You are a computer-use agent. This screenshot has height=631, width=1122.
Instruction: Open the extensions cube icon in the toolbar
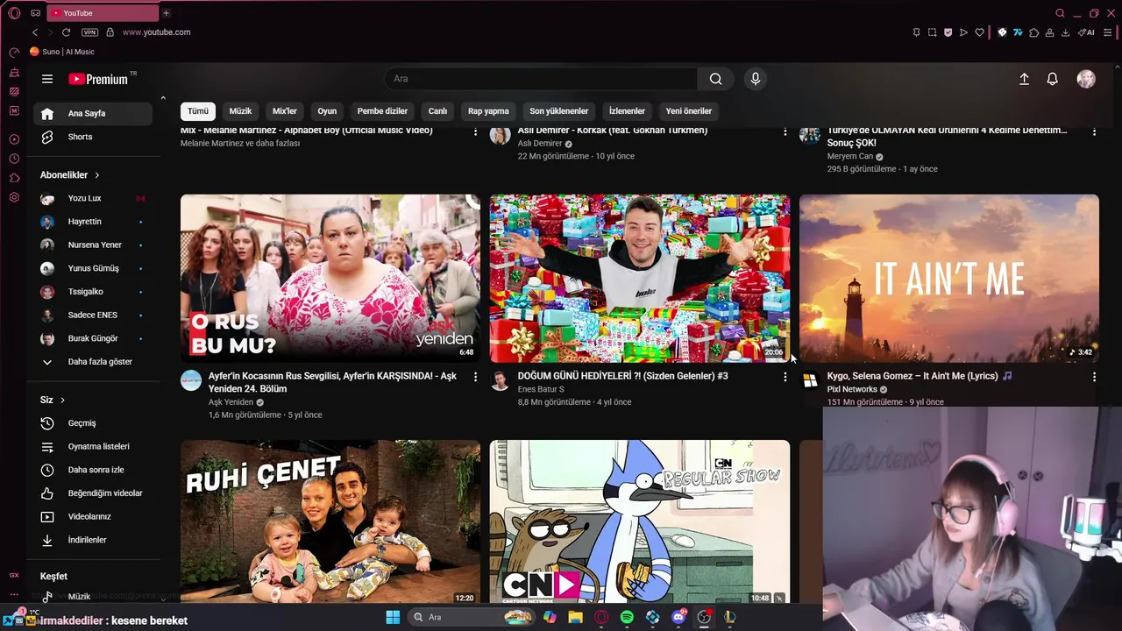point(1033,32)
